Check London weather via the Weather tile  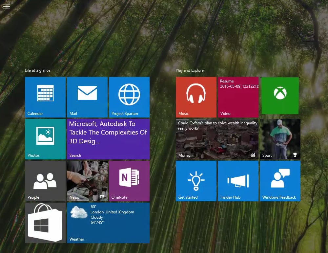click(108, 223)
